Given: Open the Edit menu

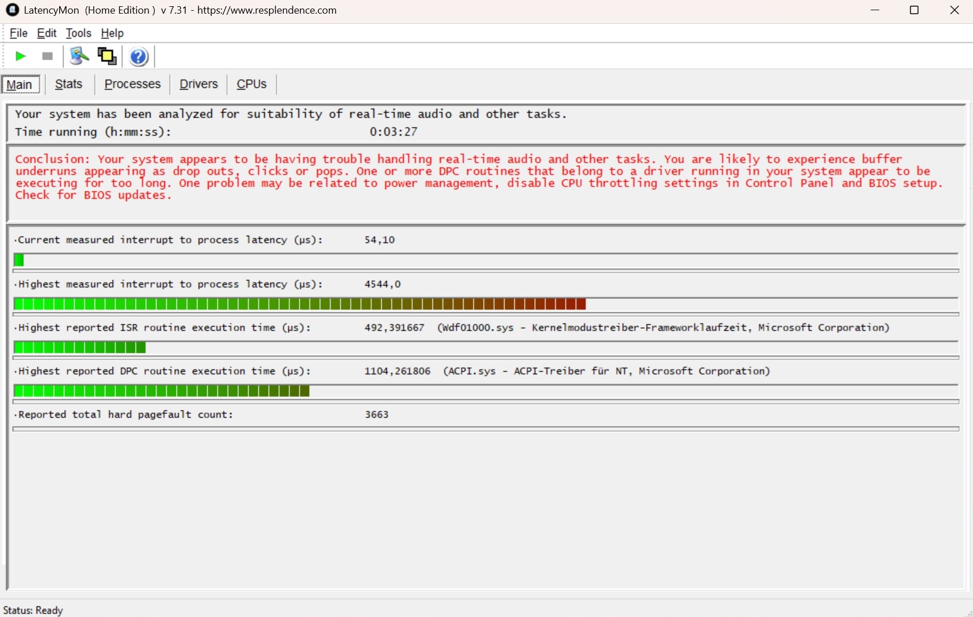Looking at the screenshot, I should point(47,33).
